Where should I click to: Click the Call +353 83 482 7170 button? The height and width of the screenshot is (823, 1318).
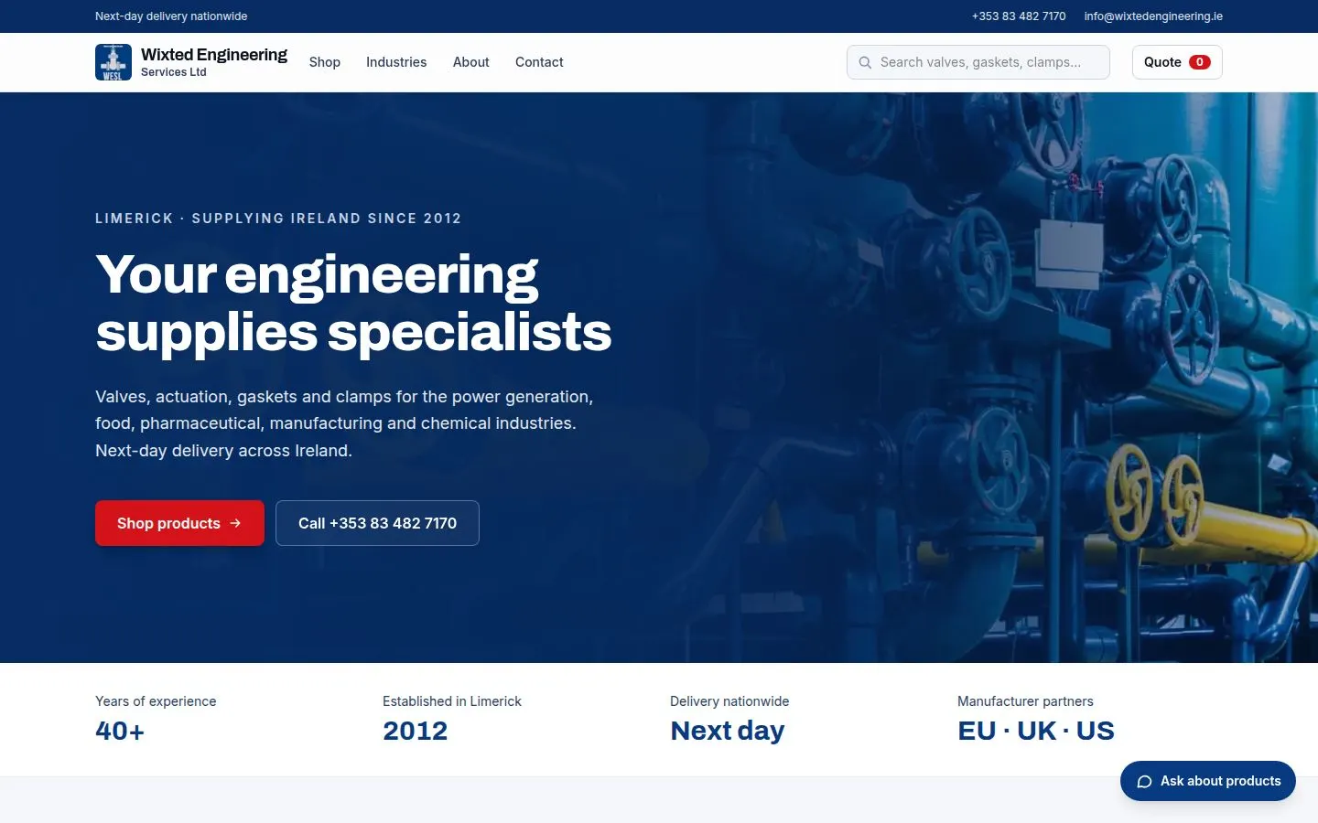coord(377,523)
